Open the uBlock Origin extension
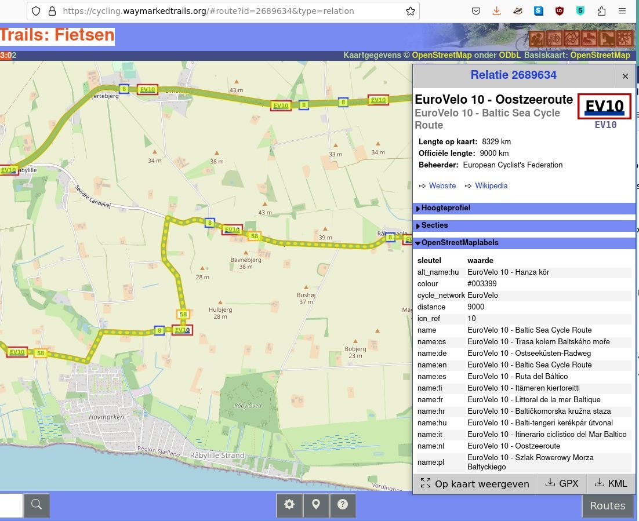Screen dimensions: 639x521 (559, 11)
